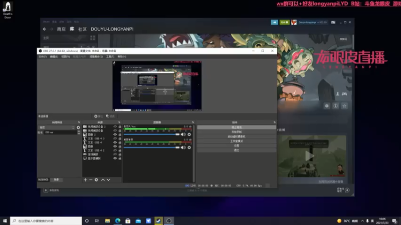Toggle visibility of 视频捕获设备 source
401x225 pixels.
115,130
